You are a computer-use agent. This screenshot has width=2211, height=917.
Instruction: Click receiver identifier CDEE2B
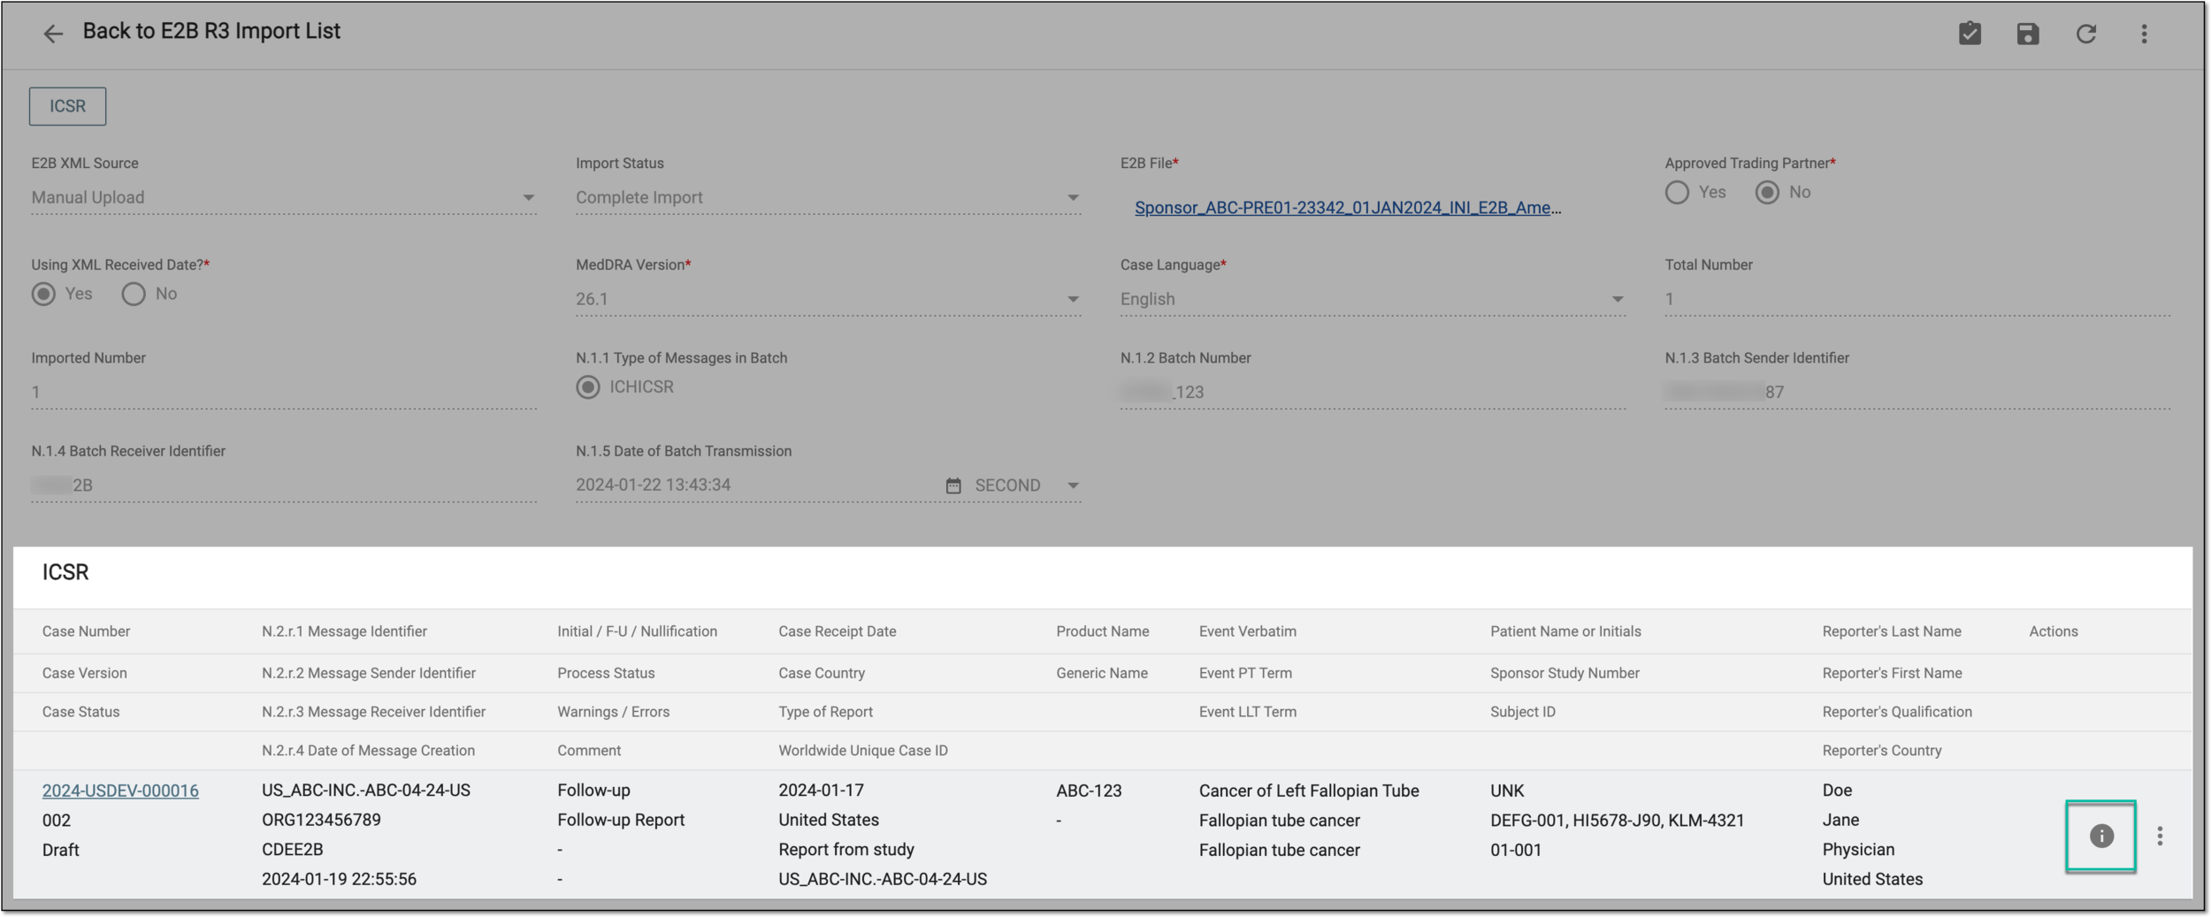click(292, 850)
